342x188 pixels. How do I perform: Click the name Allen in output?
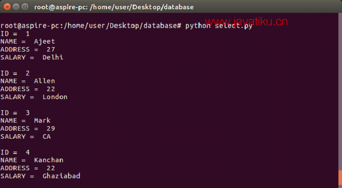(x=44, y=81)
